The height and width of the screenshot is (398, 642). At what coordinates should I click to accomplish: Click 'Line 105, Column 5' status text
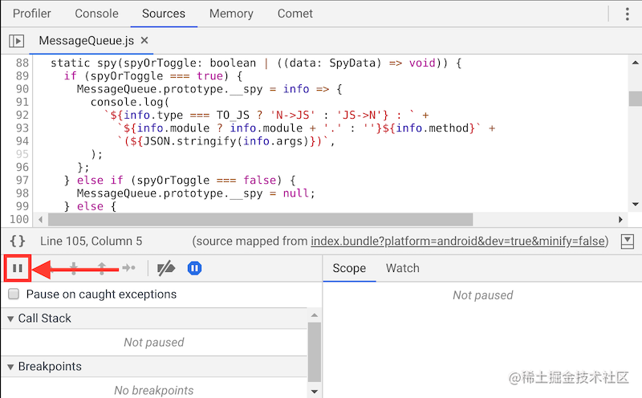pyautogui.click(x=91, y=241)
